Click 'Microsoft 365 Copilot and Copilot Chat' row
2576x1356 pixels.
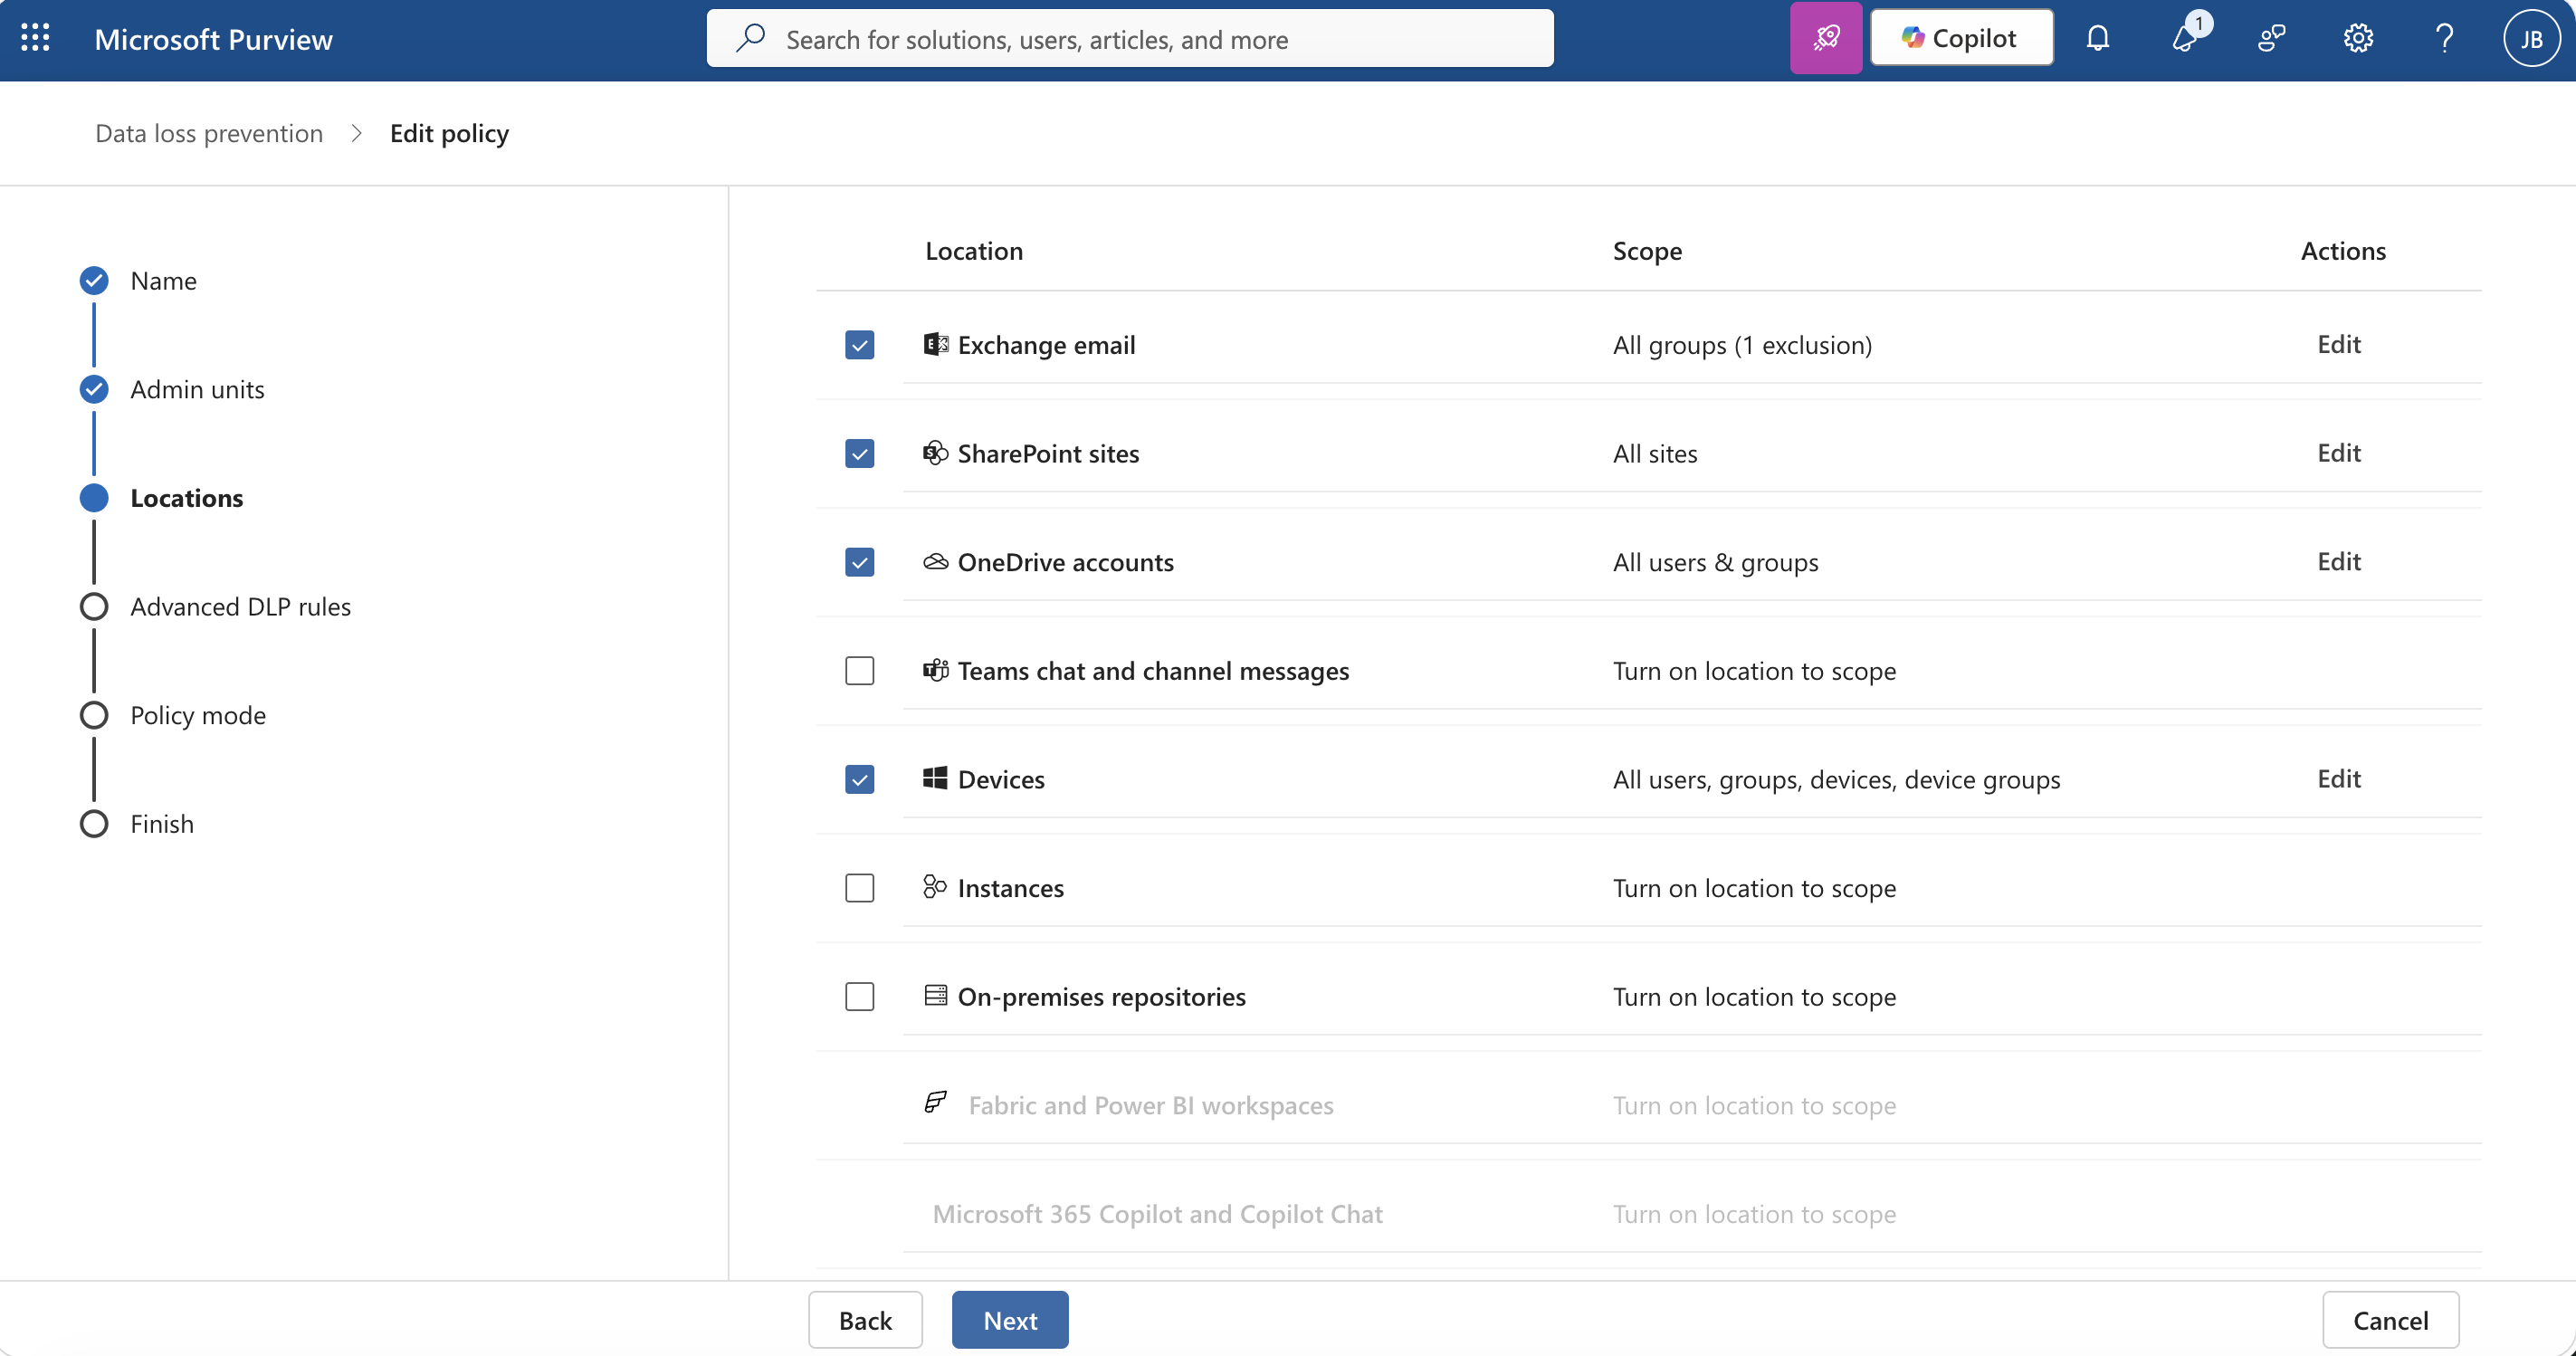pos(1157,1214)
